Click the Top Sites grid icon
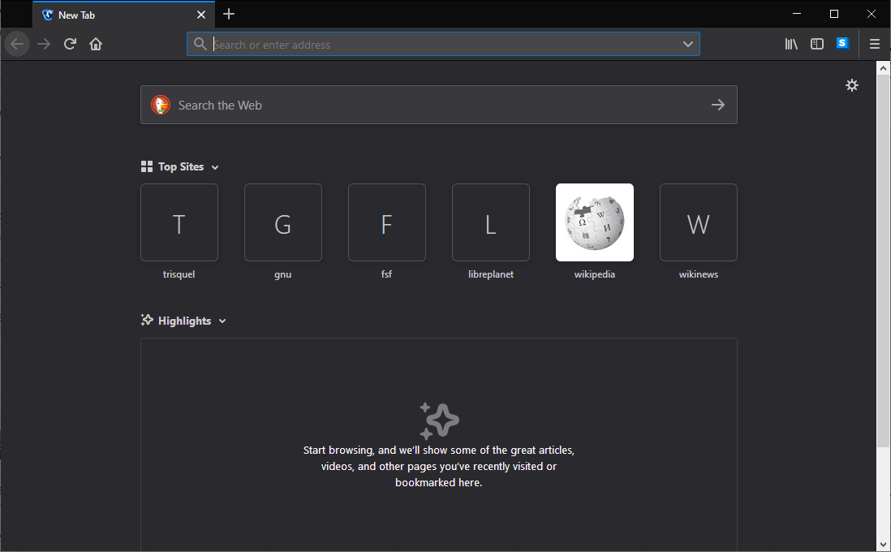Screen dimensions: 891x552 [147, 166]
